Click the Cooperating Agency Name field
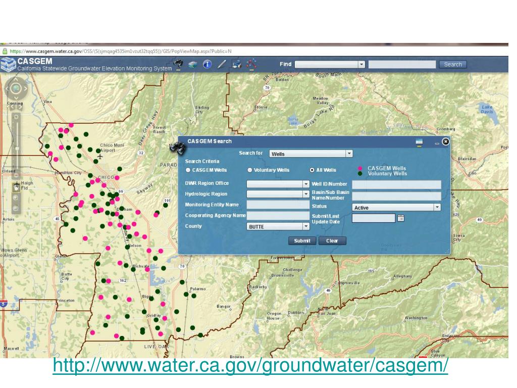The height and width of the screenshot is (388, 517). click(x=278, y=215)
